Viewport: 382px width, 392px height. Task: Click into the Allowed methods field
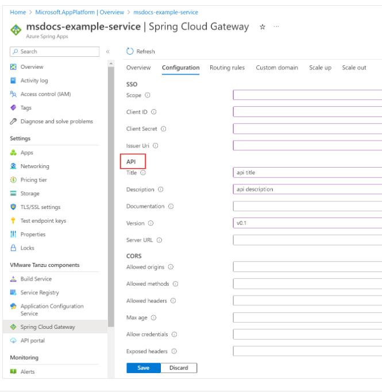click(x=307, y=284)
